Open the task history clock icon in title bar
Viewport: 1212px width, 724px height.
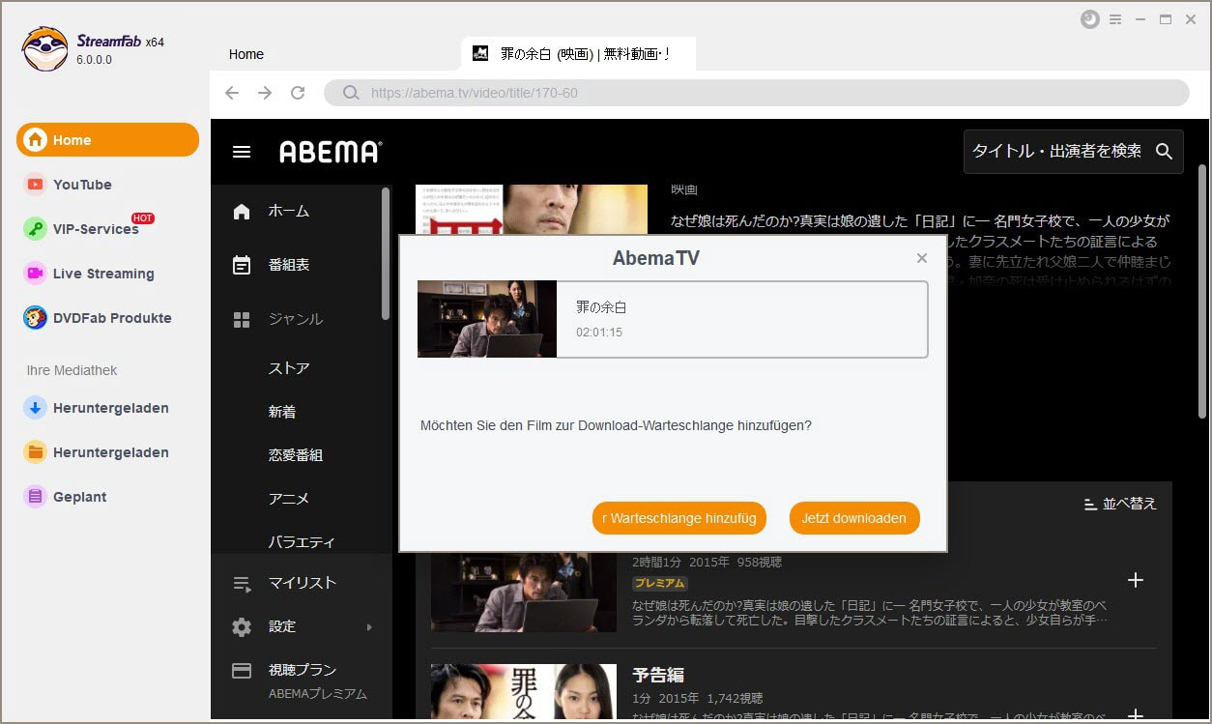[1090, 19]
